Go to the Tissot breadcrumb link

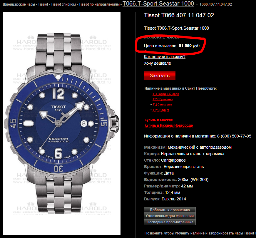click(x=43, y=4)
